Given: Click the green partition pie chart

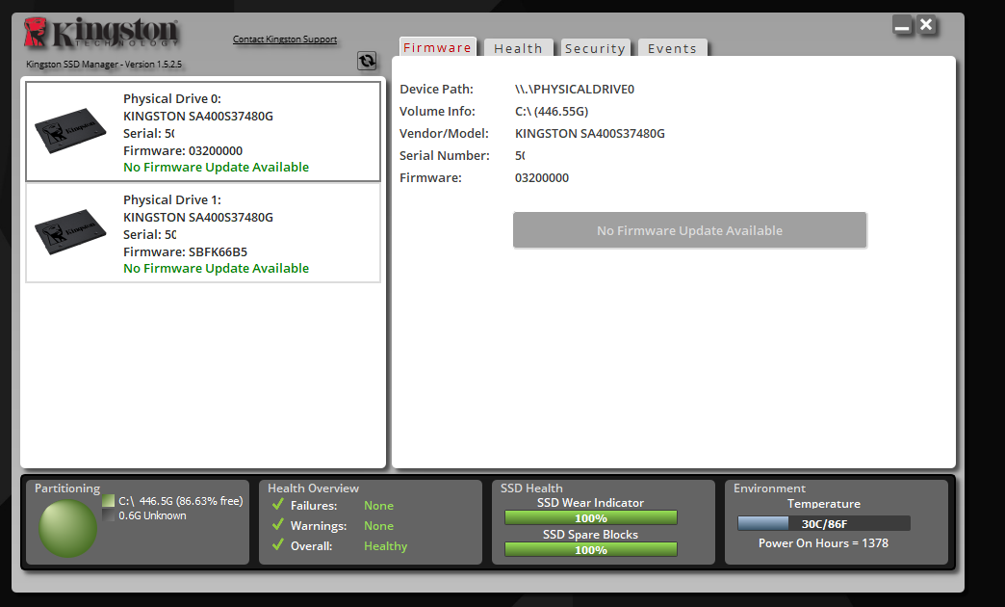Looking at the screenshot, I should click(x=68, y=529).
